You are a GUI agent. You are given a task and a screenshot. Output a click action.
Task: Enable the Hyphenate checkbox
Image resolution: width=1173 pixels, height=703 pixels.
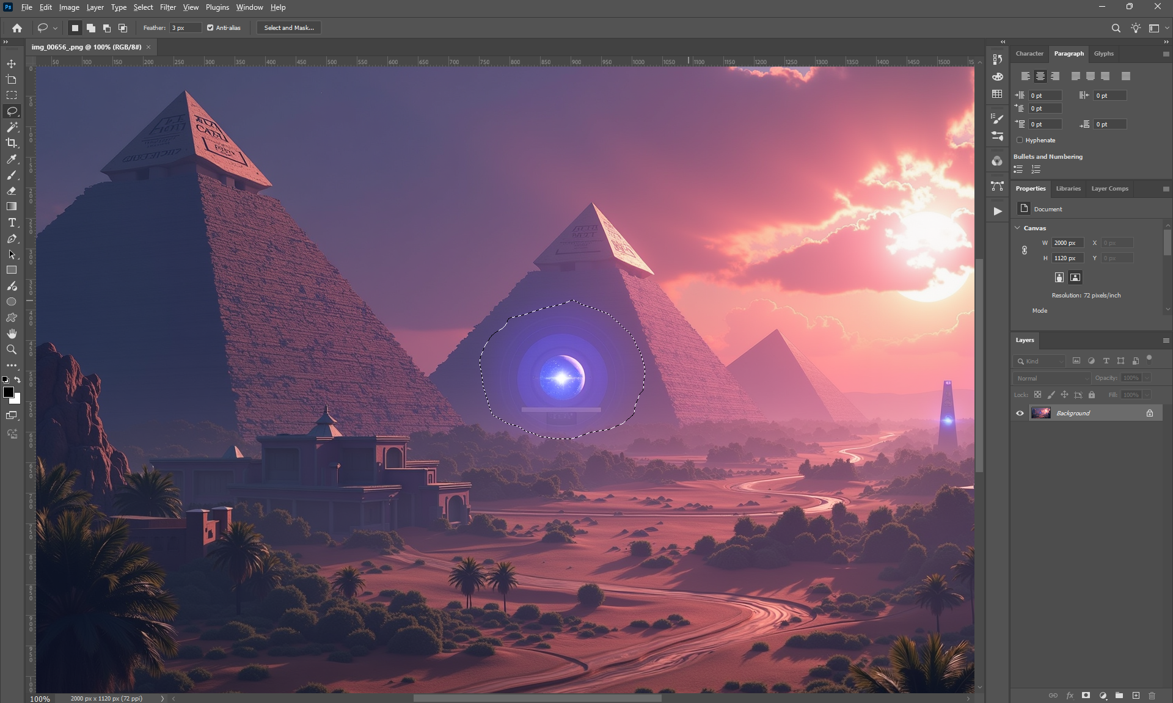[1020, 140]
